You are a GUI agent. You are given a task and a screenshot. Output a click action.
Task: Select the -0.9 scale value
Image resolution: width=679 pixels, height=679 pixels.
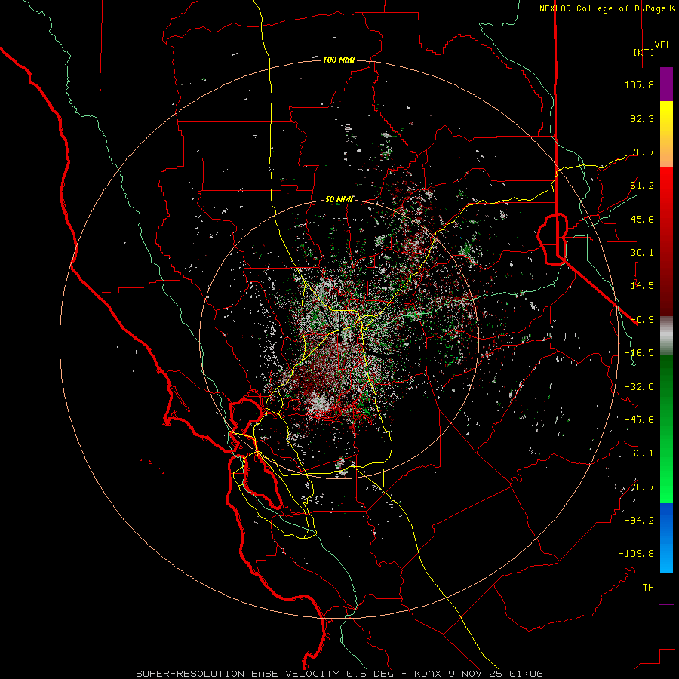(x=642, y=320)
